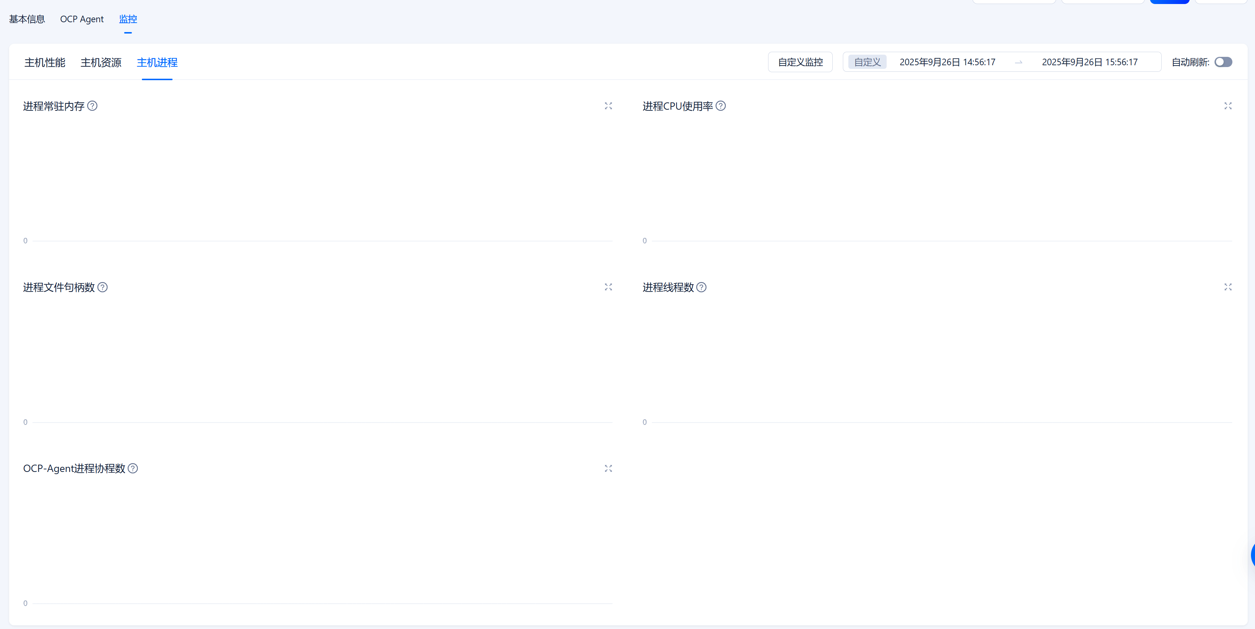This screenshot has height=629, width=1255.
Task: Open help tooltip for 进程线程数
Action: click(701, 287)
